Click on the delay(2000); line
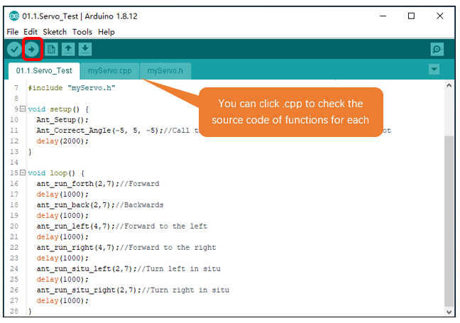The height and width of the screenshot is (323, 460). coord(62,141)
